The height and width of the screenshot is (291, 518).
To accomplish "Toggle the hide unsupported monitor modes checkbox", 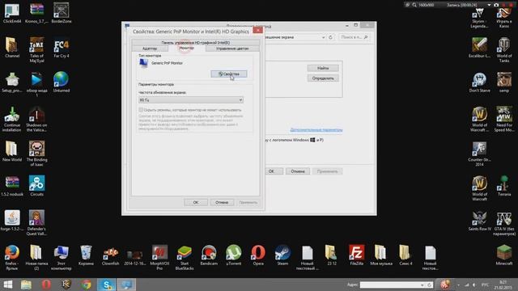I will coord(141,110).
